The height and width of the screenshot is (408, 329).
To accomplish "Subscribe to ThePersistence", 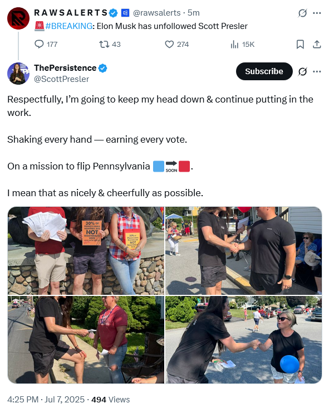I will pyautogui.click(x=264, y=71).
